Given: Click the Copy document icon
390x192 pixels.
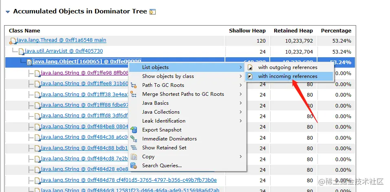Looking at the screenshot, I should [x=134, y=157].
